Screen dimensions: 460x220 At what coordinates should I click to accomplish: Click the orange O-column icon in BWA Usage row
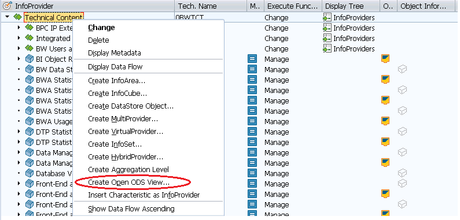[385, 121]
